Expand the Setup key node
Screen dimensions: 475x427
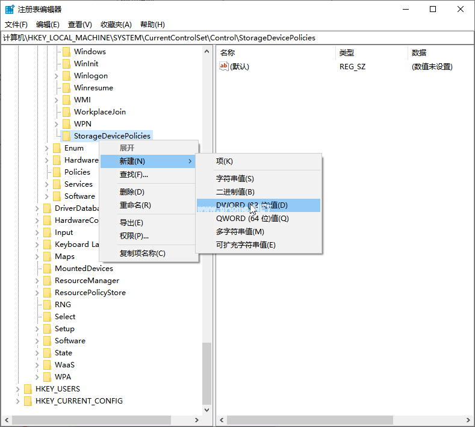click(37, 329)
